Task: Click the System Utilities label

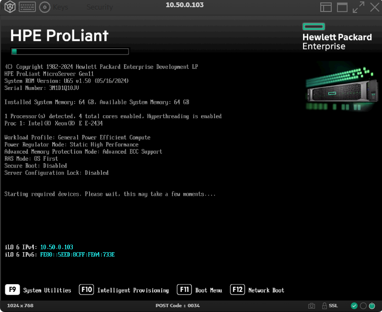Action: click(47, 290)
